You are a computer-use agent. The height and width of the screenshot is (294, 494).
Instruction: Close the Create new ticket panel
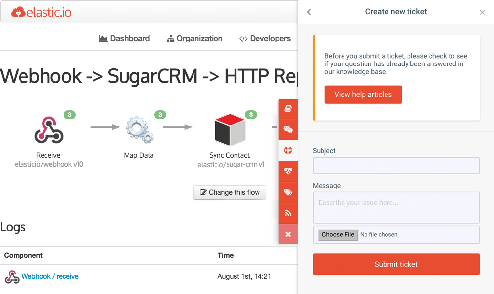click(482, 12)
